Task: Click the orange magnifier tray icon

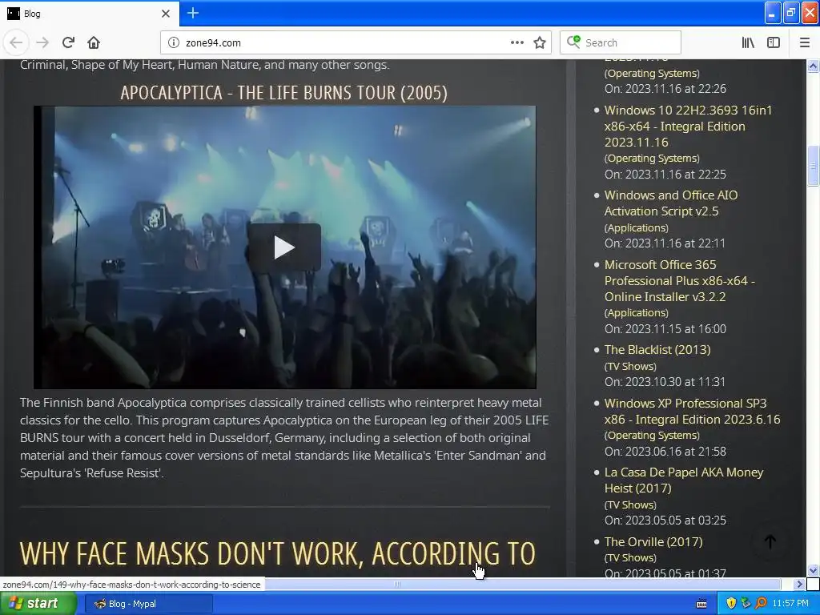Action: [761, 604]
